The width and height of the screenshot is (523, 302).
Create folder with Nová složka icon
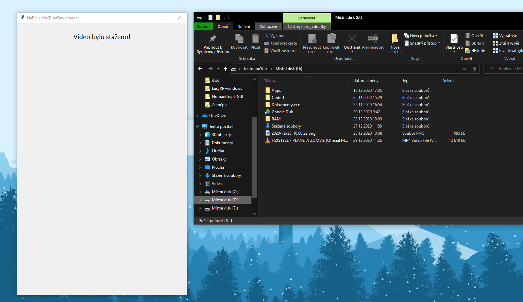394,40
